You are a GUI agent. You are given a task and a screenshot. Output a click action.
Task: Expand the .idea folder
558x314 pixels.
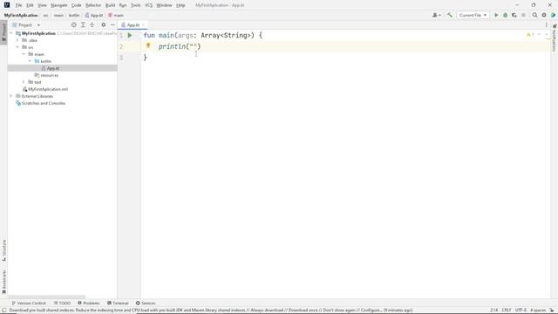click(x=17, y=40)
